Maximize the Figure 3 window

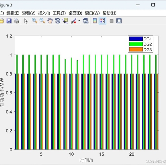153,5
